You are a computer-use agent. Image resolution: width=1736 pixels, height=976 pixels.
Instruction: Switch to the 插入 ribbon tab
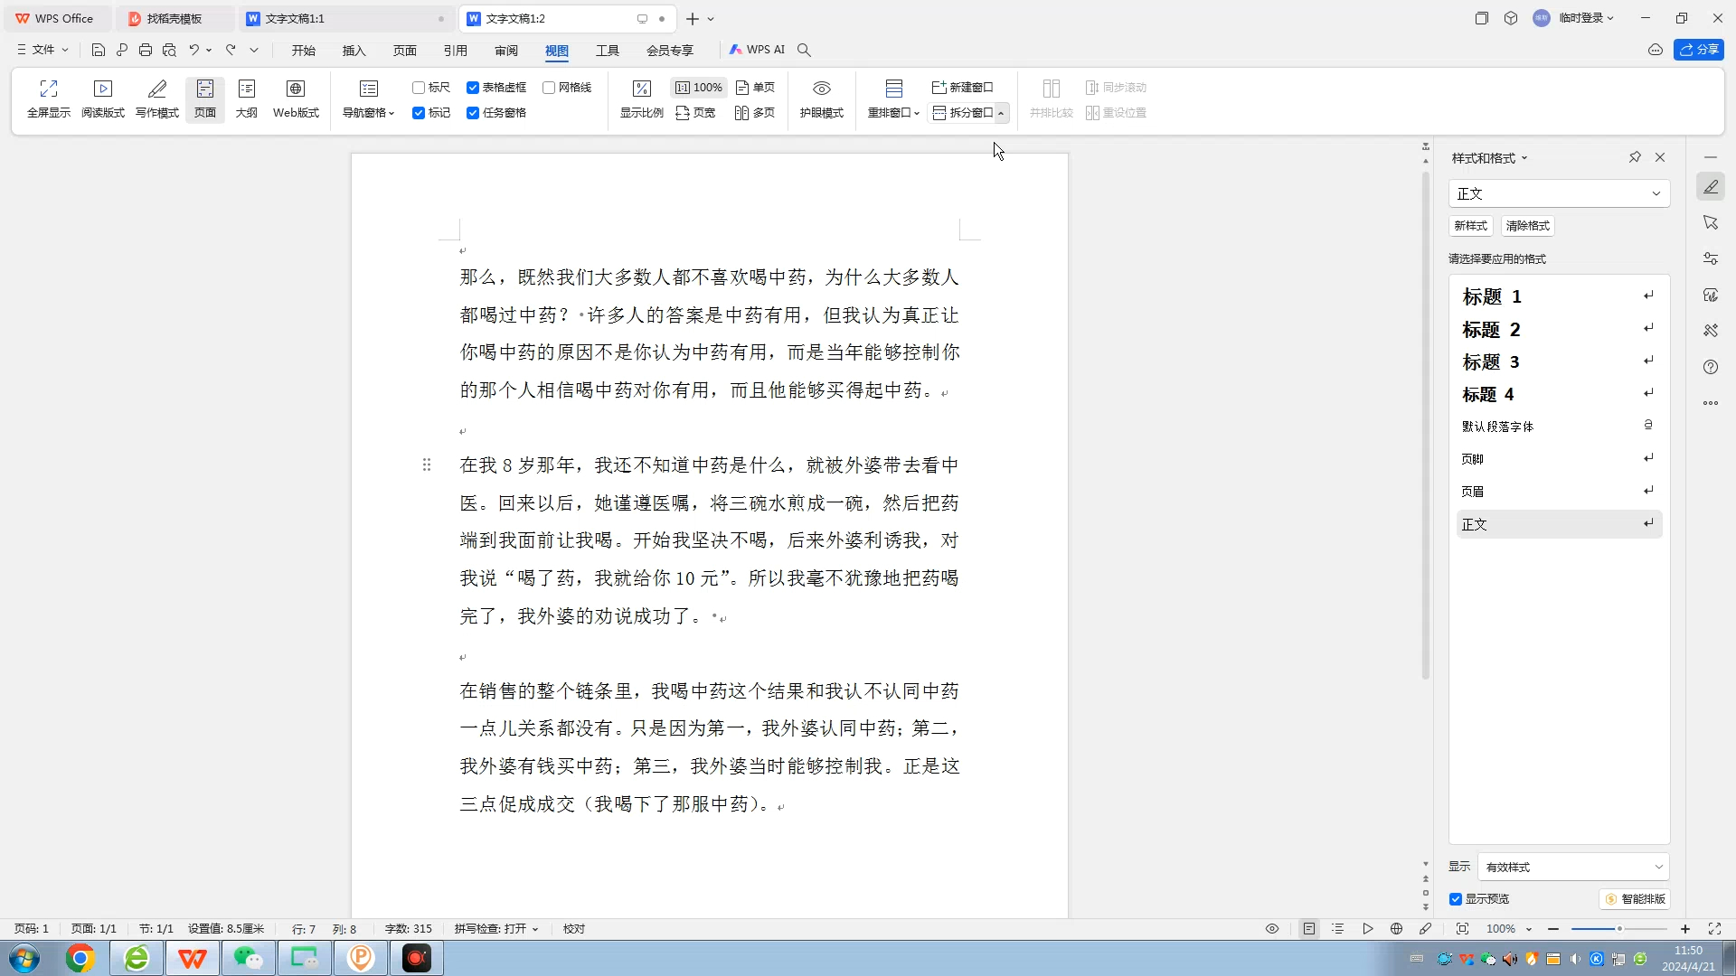(354, 51)
